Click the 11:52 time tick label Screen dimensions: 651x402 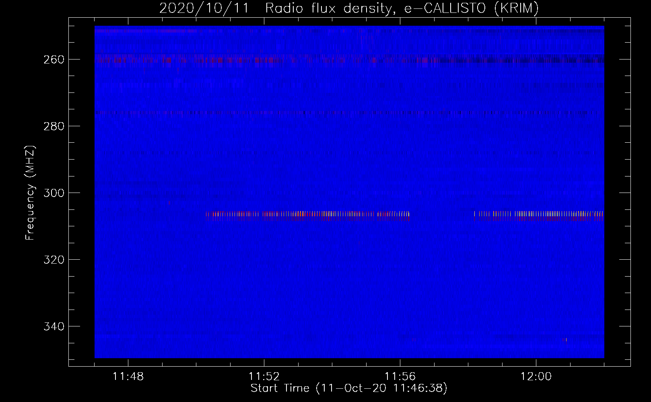264,377
